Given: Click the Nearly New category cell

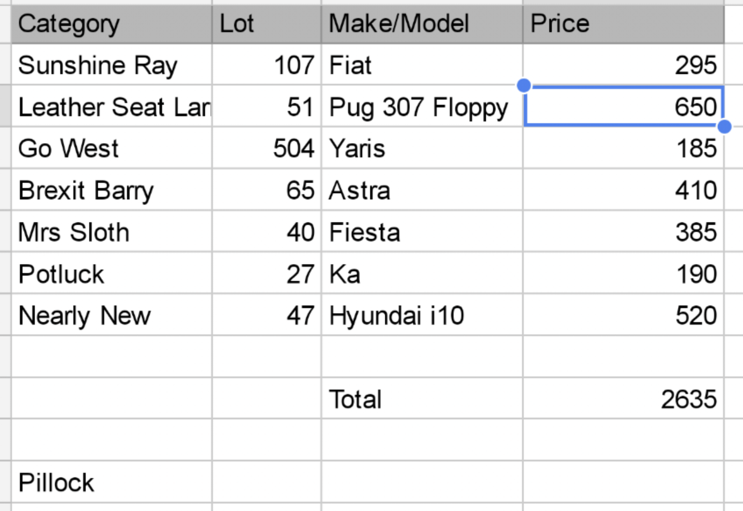Looking at the screenshot, I should click(112, 315).
